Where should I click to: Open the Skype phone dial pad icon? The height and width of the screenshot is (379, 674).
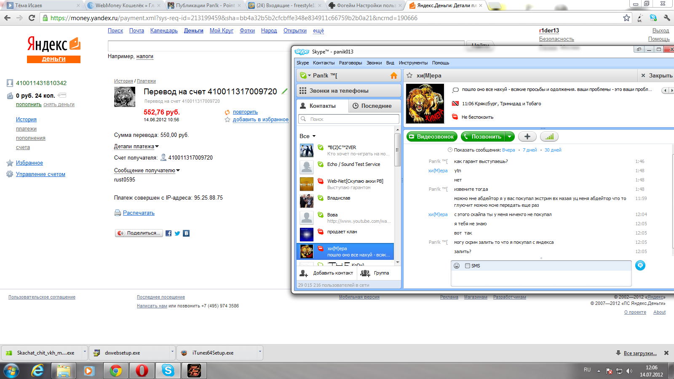pyautogui.click(x=303, y=91)
